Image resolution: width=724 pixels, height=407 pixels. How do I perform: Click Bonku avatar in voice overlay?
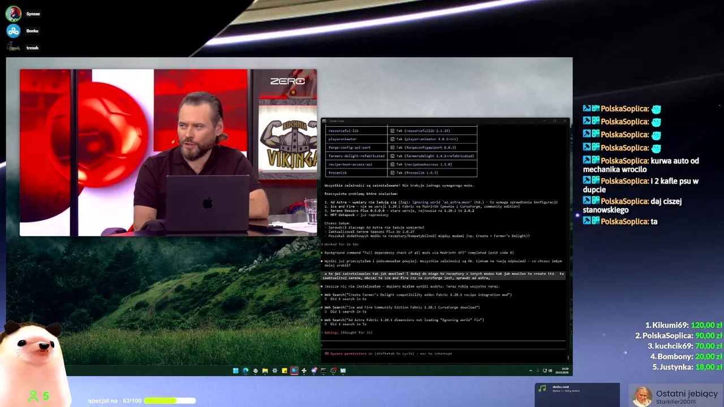coord(13,31)
